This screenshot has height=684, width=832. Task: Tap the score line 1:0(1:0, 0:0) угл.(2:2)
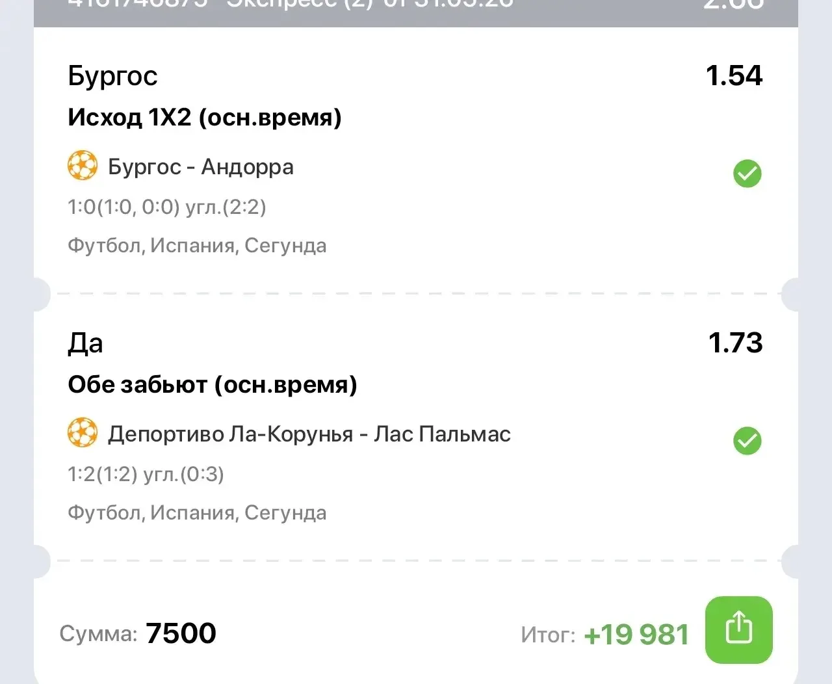(x=167, y=207)
